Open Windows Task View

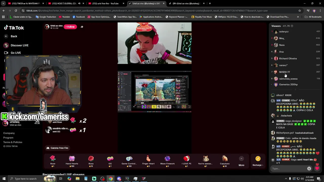click(x=61, y=179)
